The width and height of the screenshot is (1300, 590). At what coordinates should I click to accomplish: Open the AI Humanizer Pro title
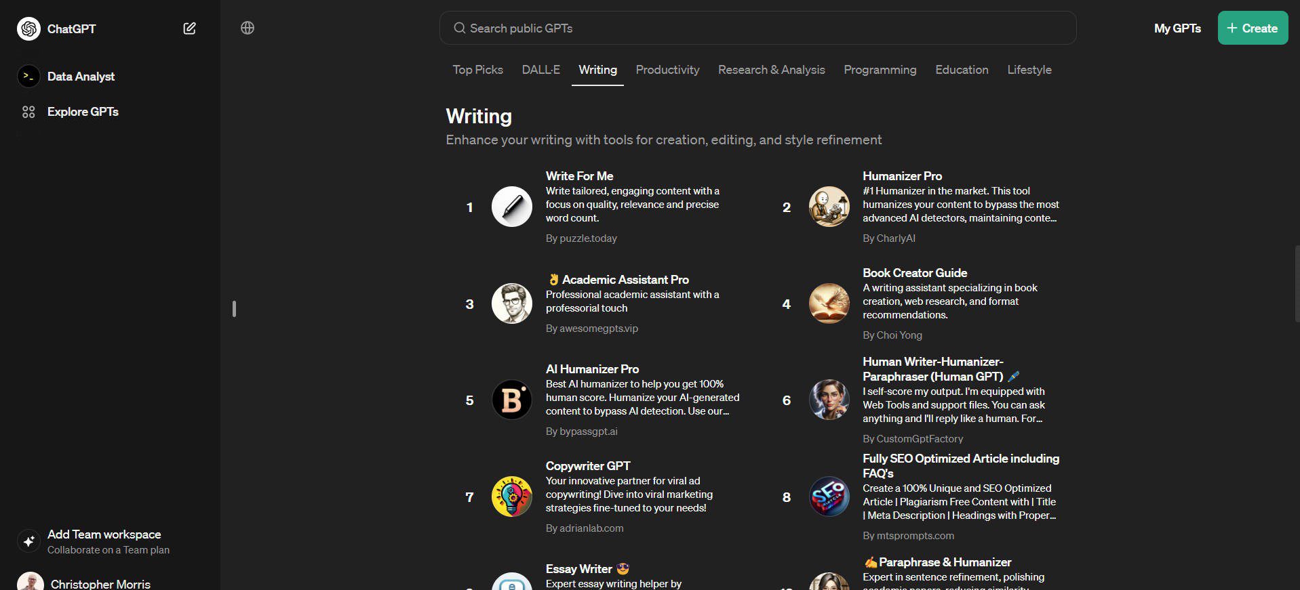[592, 369]
